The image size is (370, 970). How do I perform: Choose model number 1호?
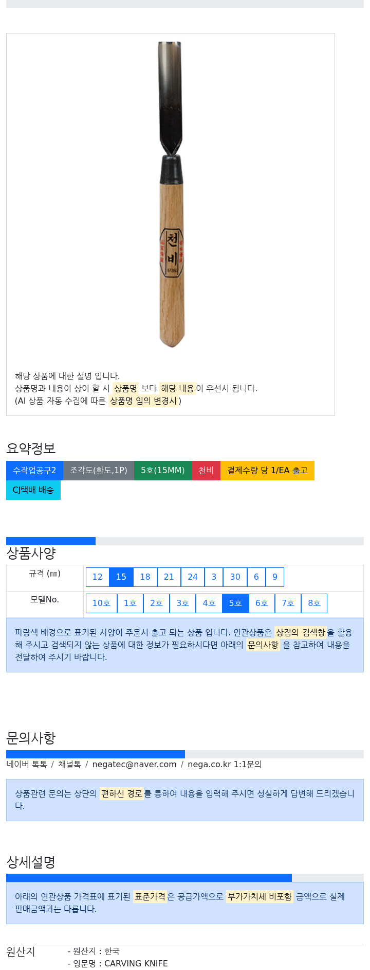(130, 603)
